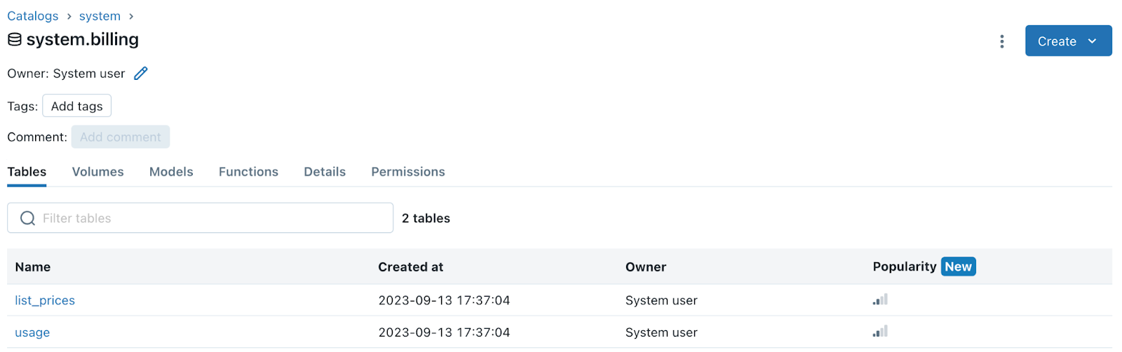This screenshot has width=1122, height=352.
Task: Click popularity bars icon for list_prices
Action: pos(880,299)
